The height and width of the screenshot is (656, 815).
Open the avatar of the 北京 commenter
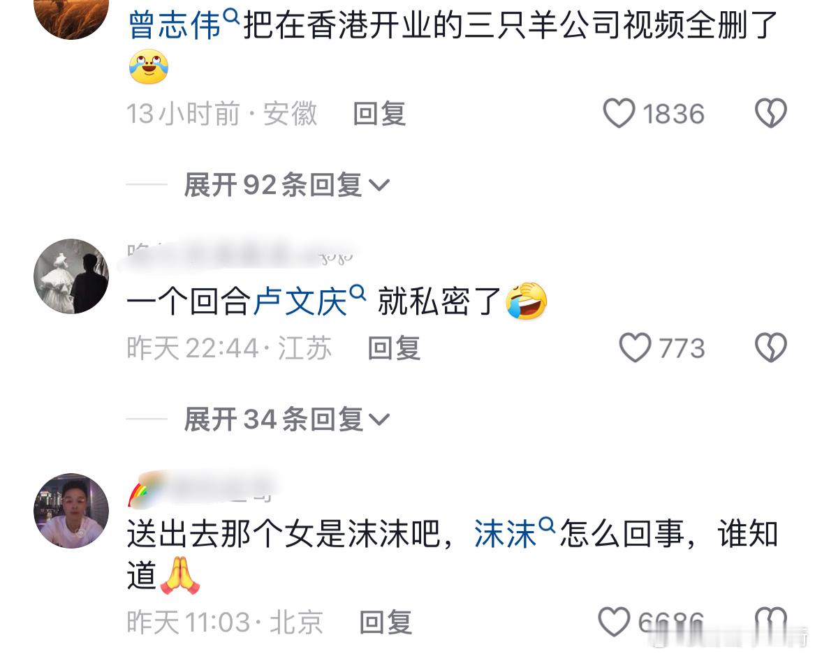(x=71, y=511)
